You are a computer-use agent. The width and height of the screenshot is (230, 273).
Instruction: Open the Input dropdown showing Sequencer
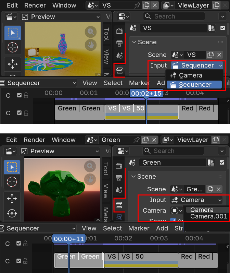197,66
